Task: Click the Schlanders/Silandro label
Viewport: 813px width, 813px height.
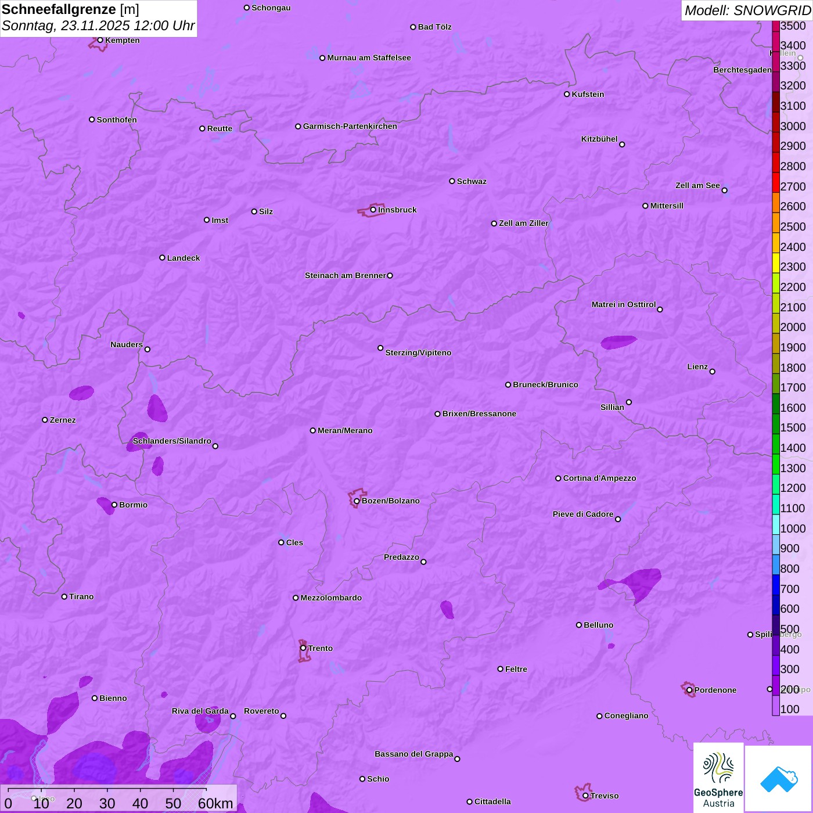Action: [172, 441]
